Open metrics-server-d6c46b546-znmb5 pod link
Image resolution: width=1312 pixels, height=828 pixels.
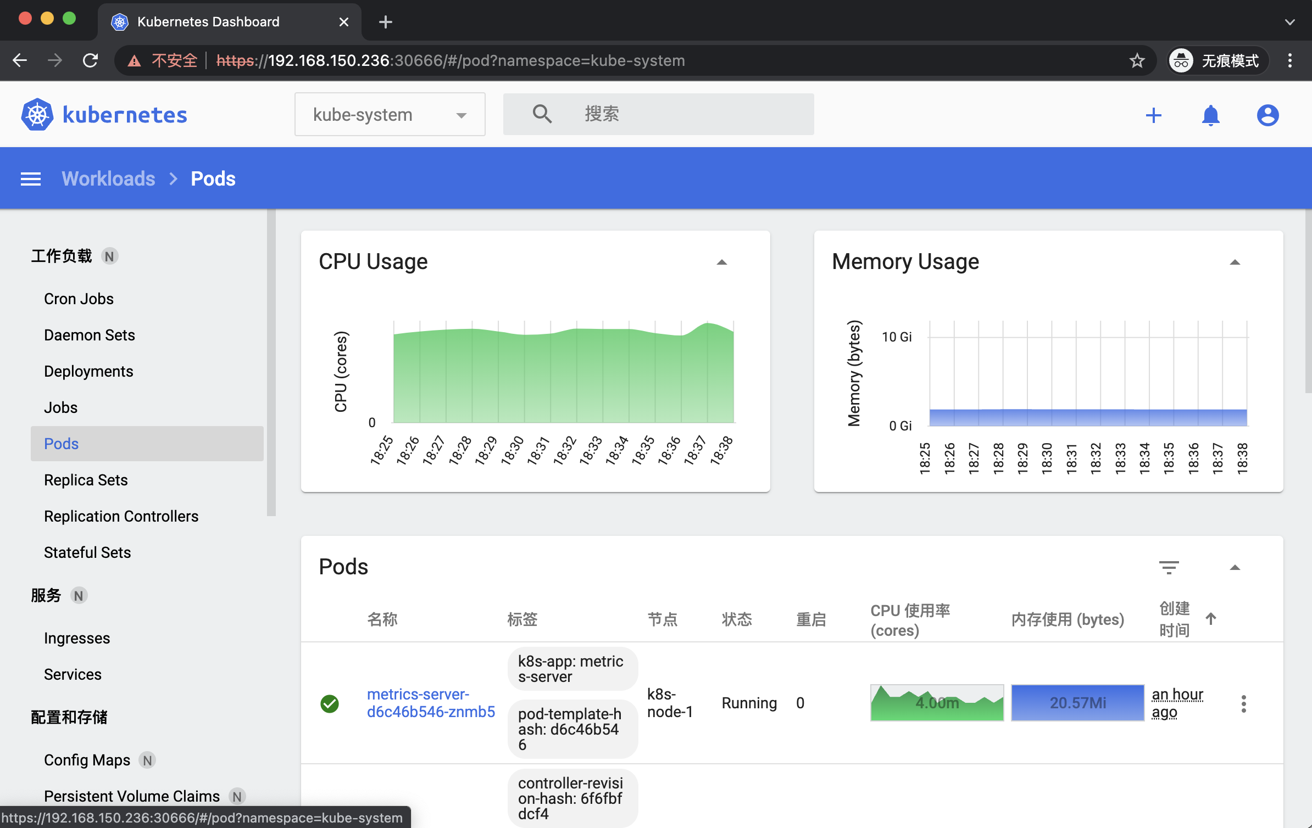coord(431,703)
